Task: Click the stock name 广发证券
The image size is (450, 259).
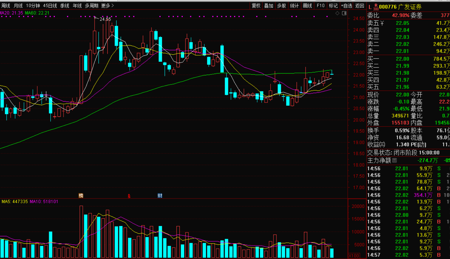Action: pyautogui.click(x=410, y=7)
